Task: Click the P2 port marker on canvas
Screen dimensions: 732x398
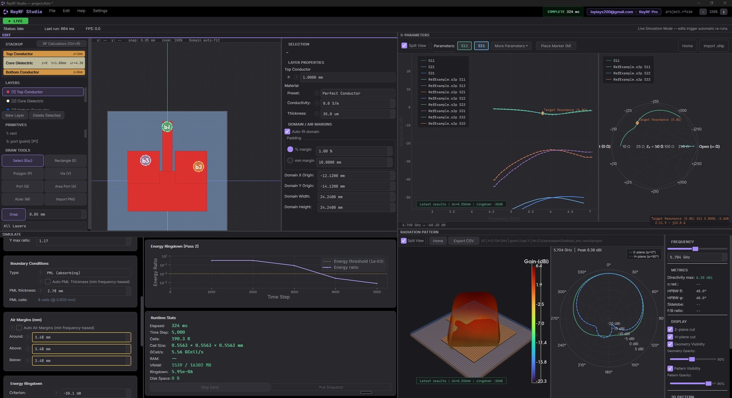Action: (x=145, y=160)
